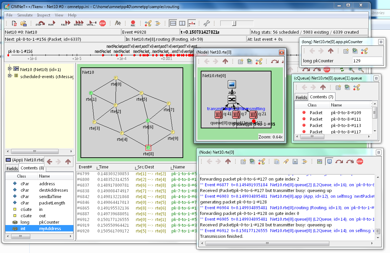This screenshot has width=390, height=253.
Task: Open the View menu
Action: coord(59,15)
